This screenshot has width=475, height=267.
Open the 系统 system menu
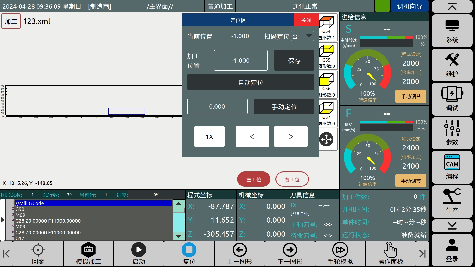point(452,31)
